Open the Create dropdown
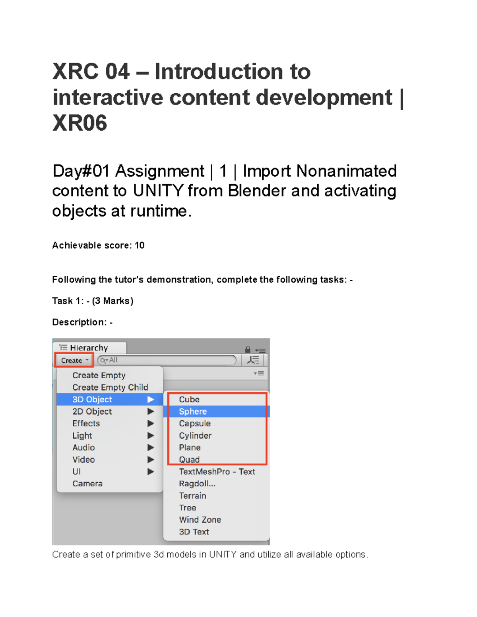The image size is (477, 617). pyautogui.click(x=73, y=360)
